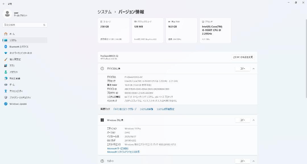Collapse the デバイスの仕様 section chevron
The image size is (307, 164).
pyautogui.click(x=253, y=69)
